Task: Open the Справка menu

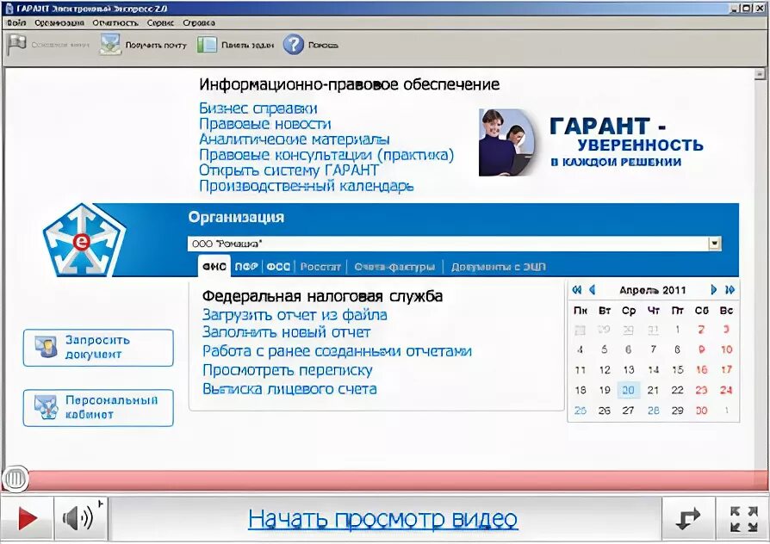Action: 198,22
